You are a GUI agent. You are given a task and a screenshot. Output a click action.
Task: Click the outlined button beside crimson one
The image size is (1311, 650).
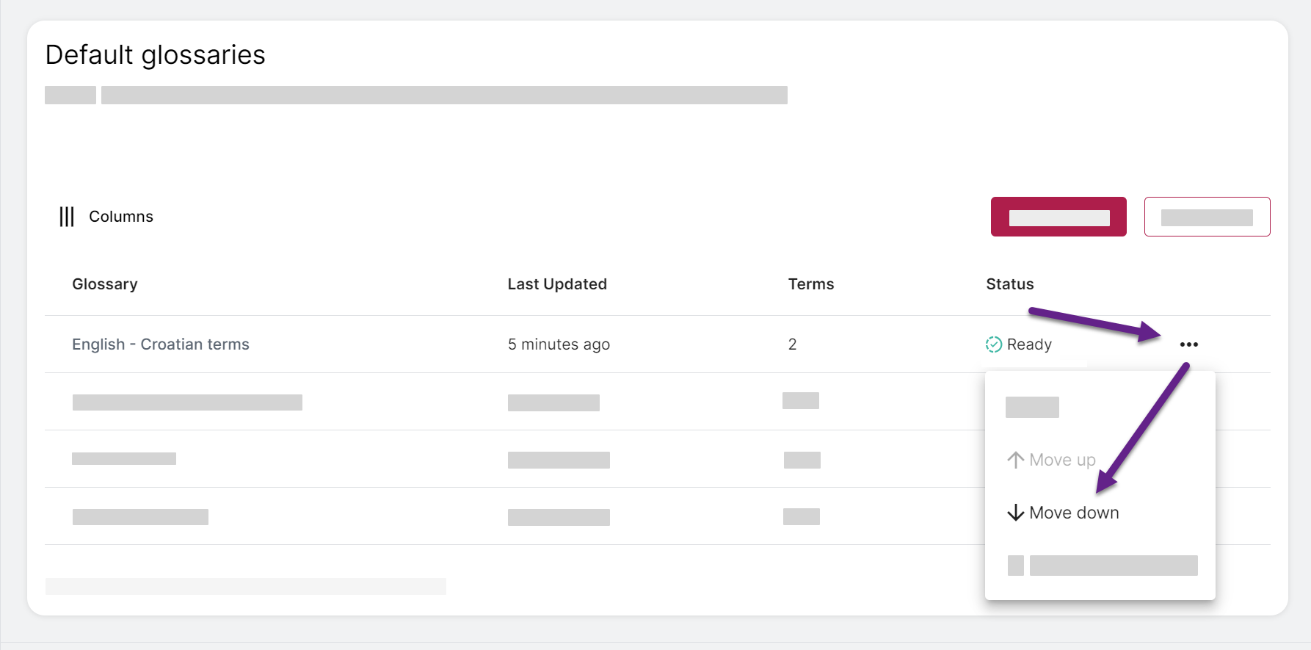click(1207, 217)
